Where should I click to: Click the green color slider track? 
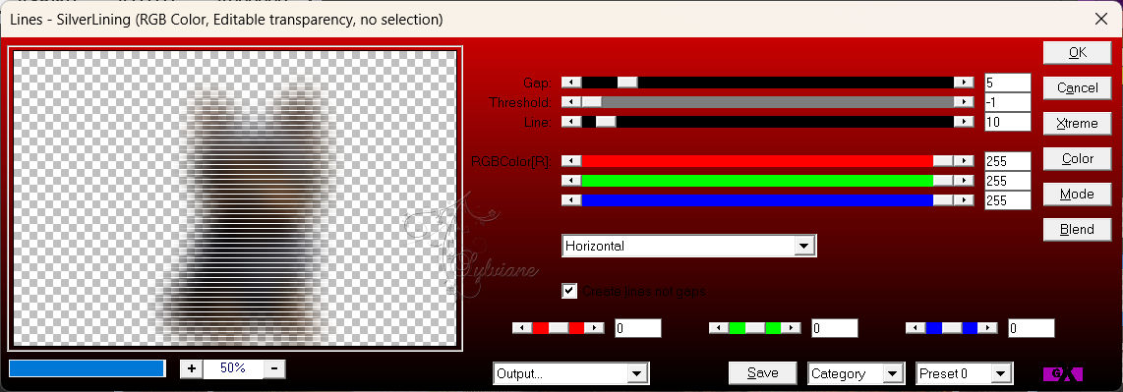pos(768,180)
